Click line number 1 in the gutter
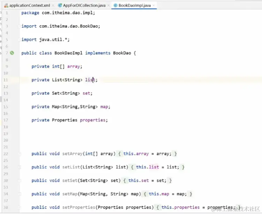Viewport: 262px width, 214px height. click(x=7, y=13)
